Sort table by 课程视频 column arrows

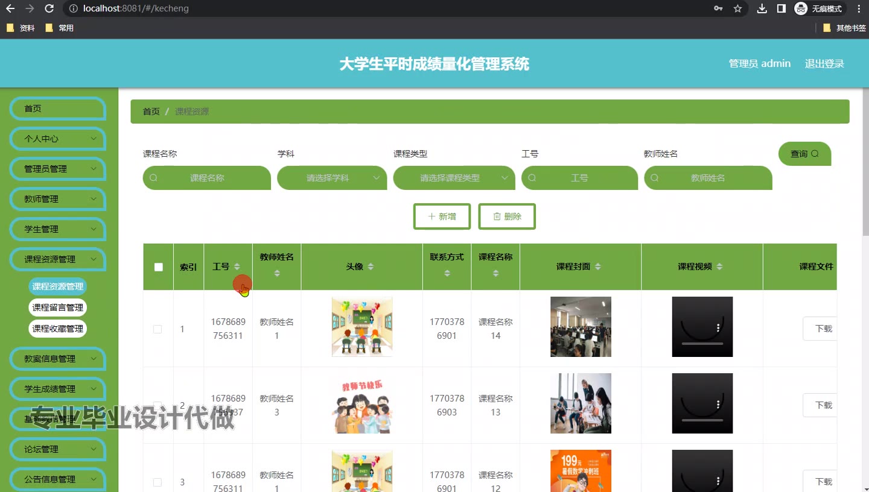(x=719, y=266)
